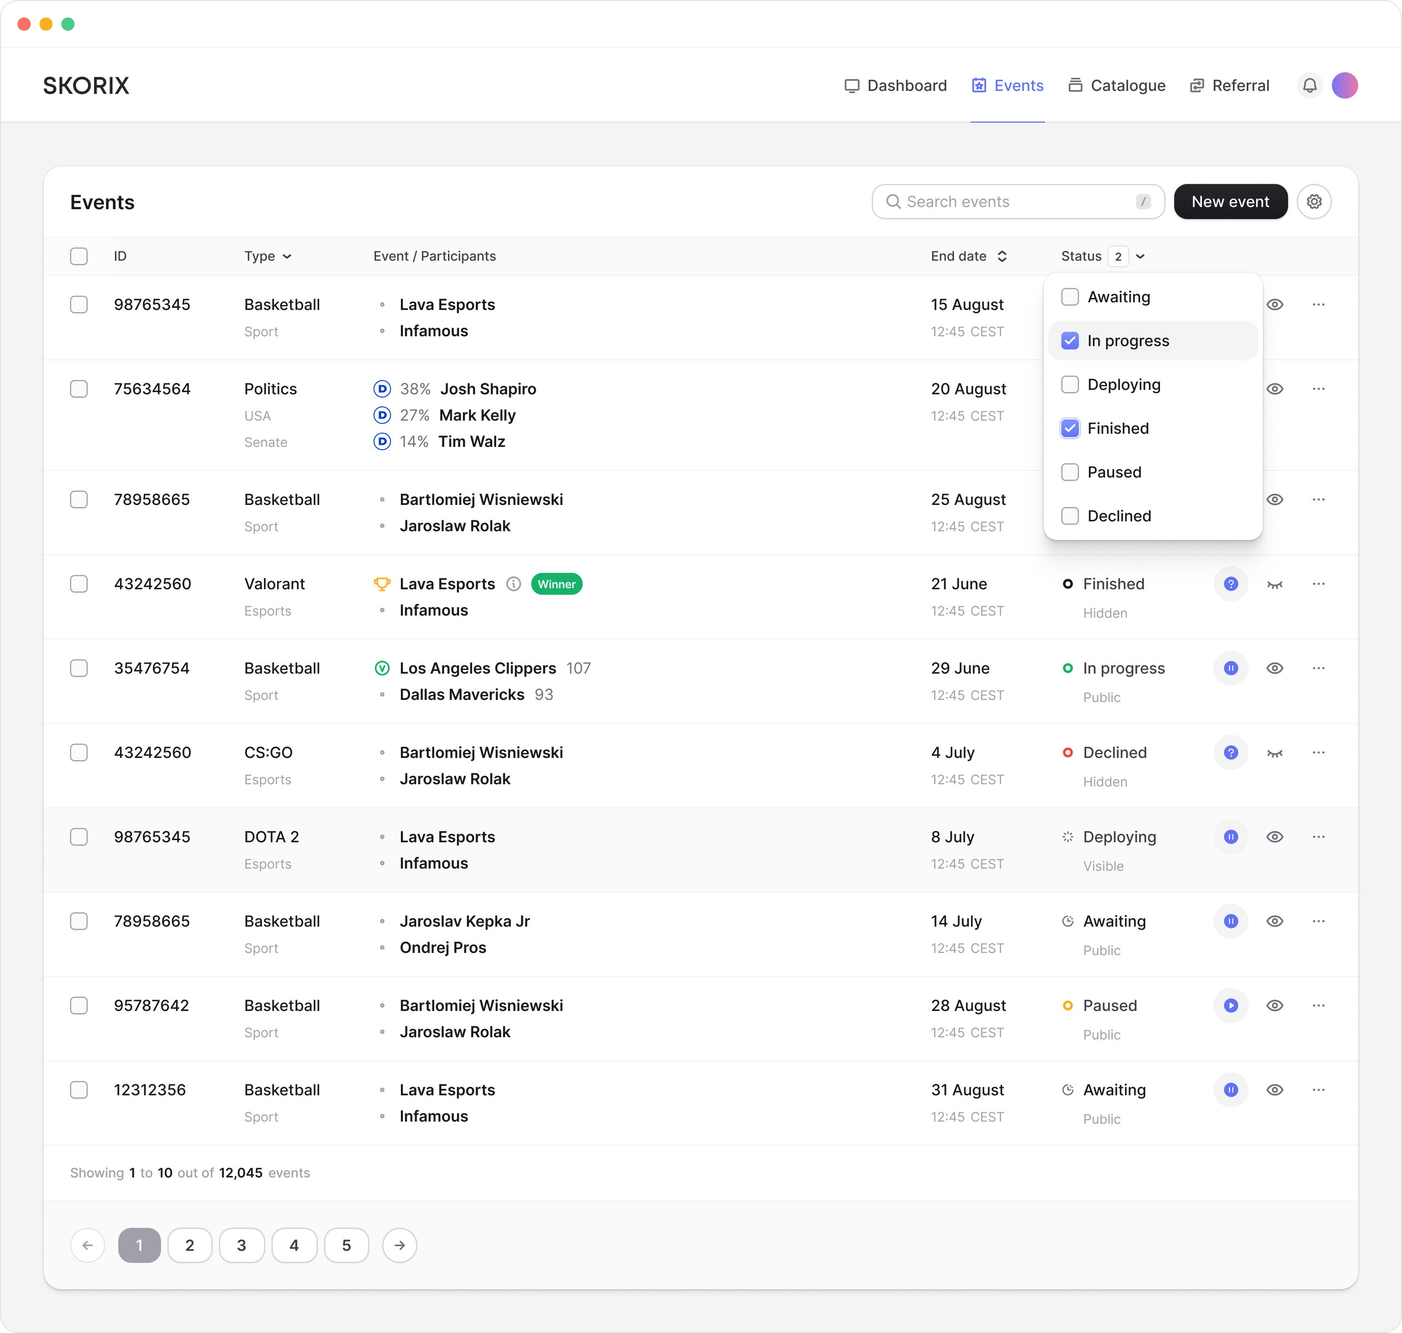
Task: Toggle visibility of Los Angeles Clippers event
Action: coord(1274,668)
